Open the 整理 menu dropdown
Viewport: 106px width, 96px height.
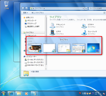[25, 13]
